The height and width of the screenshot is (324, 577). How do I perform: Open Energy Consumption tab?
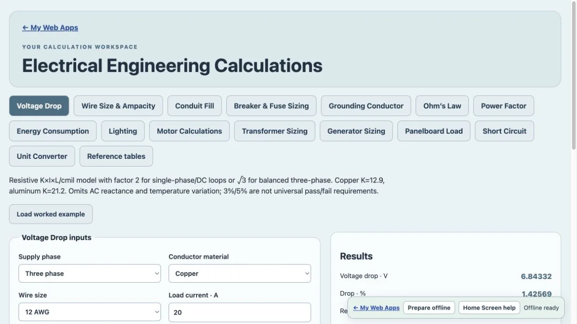pos(53,131)
